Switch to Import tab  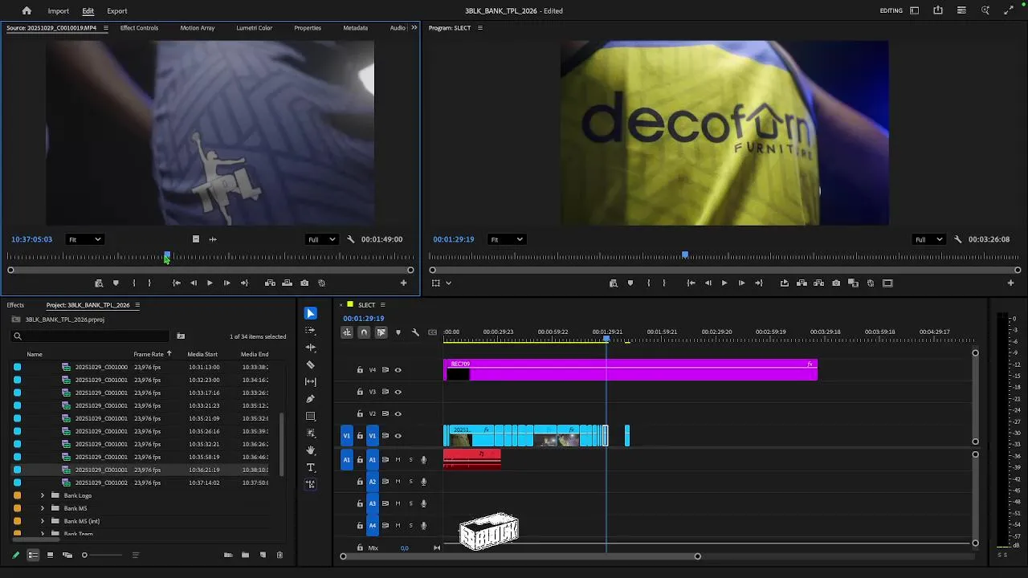[58, 11]
